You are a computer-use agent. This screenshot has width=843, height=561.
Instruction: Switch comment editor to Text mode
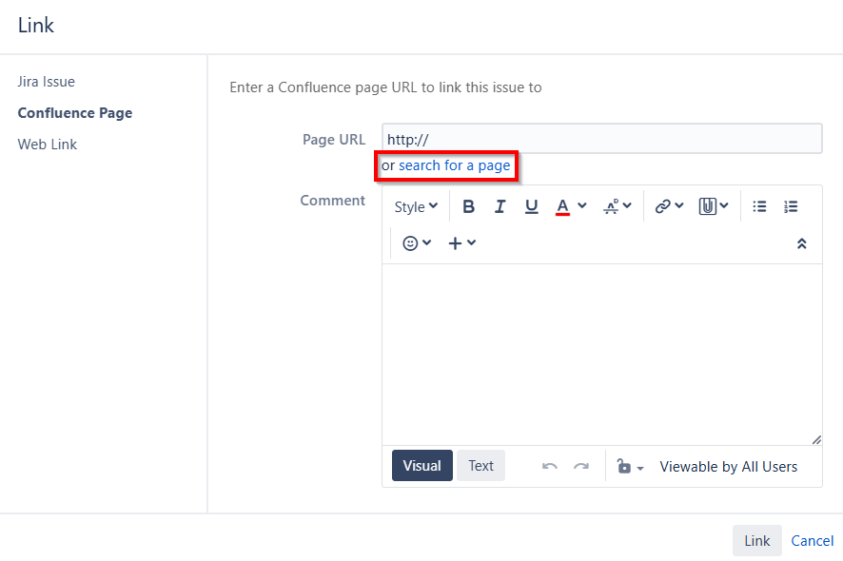480,466
